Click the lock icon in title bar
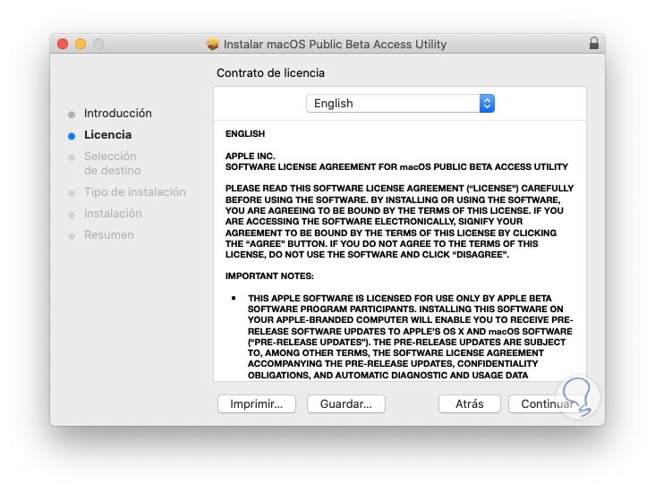This screenshot has height=492, width=655. 593,44
